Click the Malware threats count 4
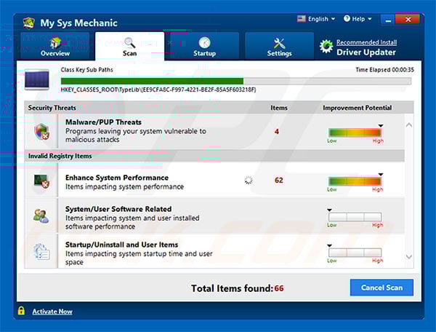The image size is (436, 332). tap(277, 132)
